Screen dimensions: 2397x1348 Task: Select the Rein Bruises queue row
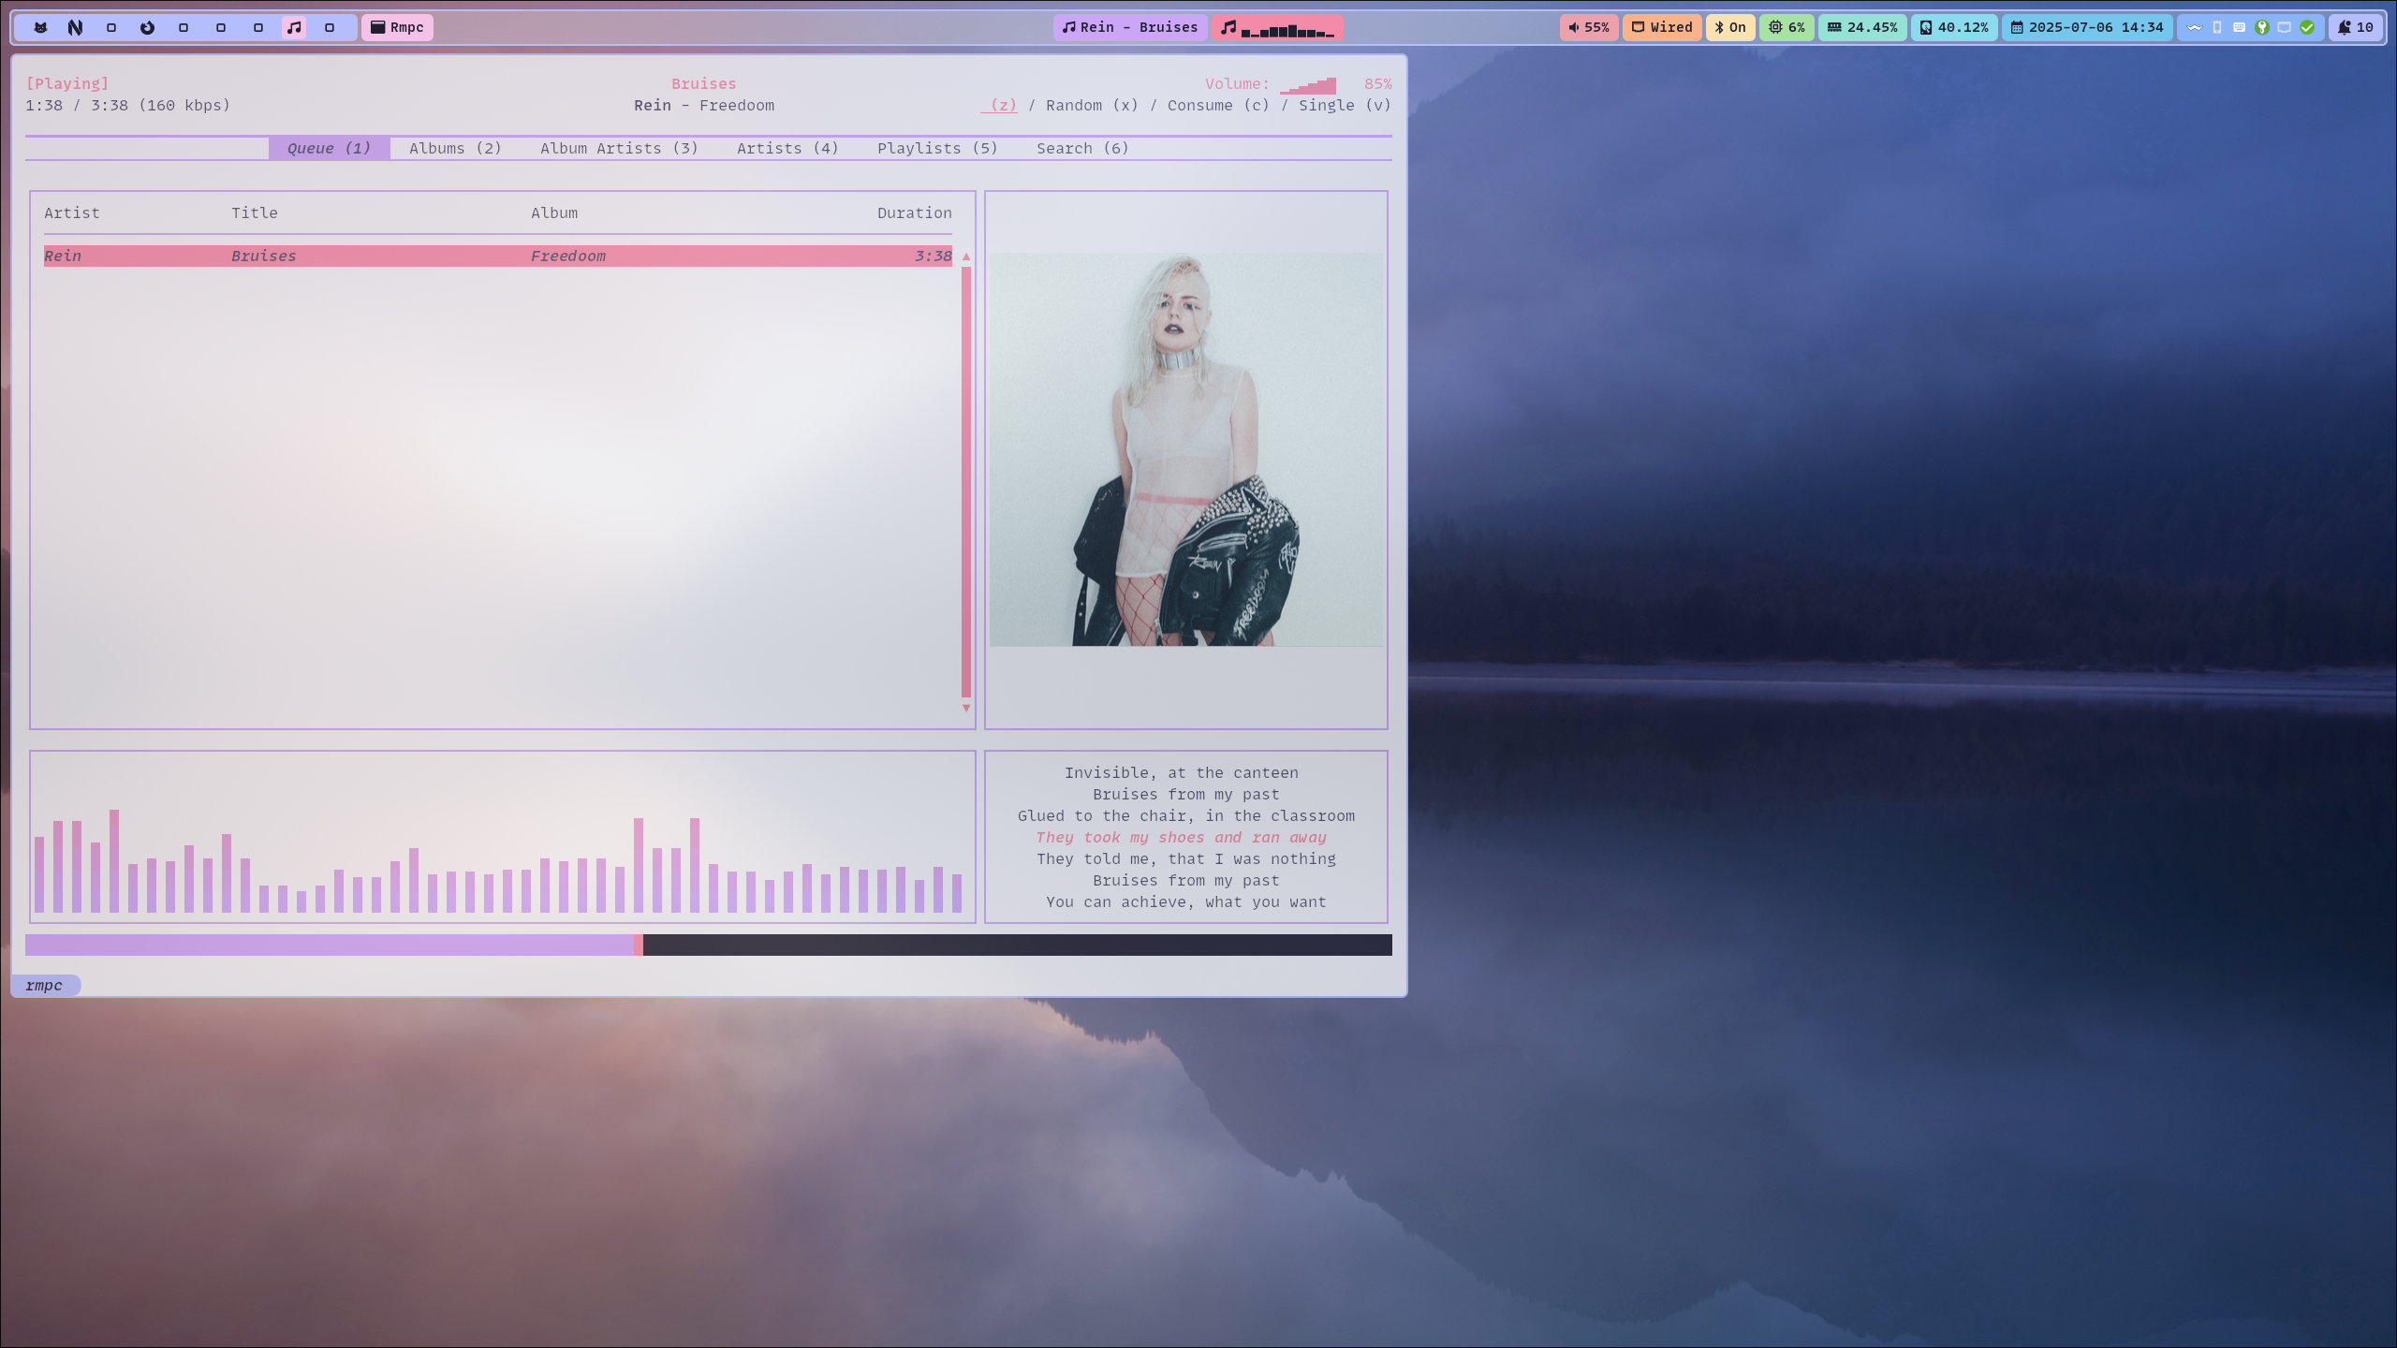pos(496,256)
